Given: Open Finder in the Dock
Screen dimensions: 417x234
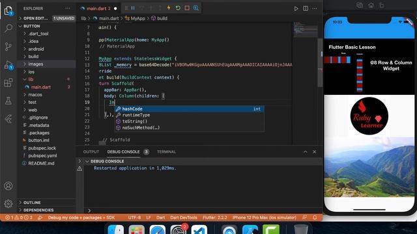Looking at the screenshot, I should 116,229.
